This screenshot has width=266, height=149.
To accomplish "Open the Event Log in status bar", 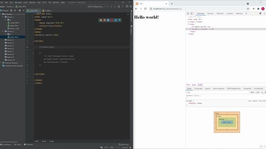I will point(124,144).
